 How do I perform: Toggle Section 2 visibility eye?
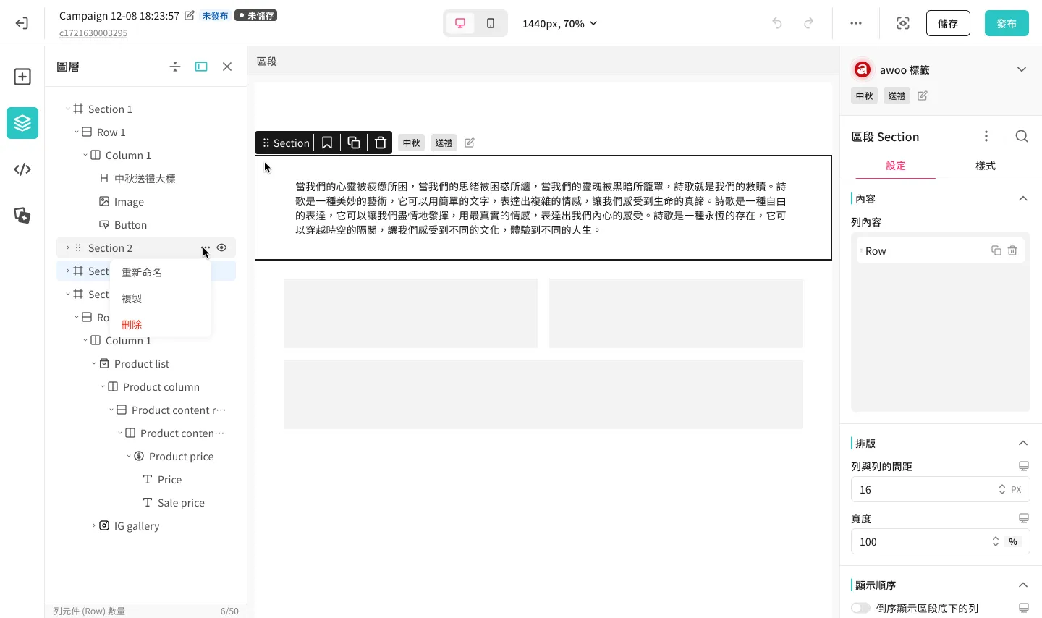(221, 247)
